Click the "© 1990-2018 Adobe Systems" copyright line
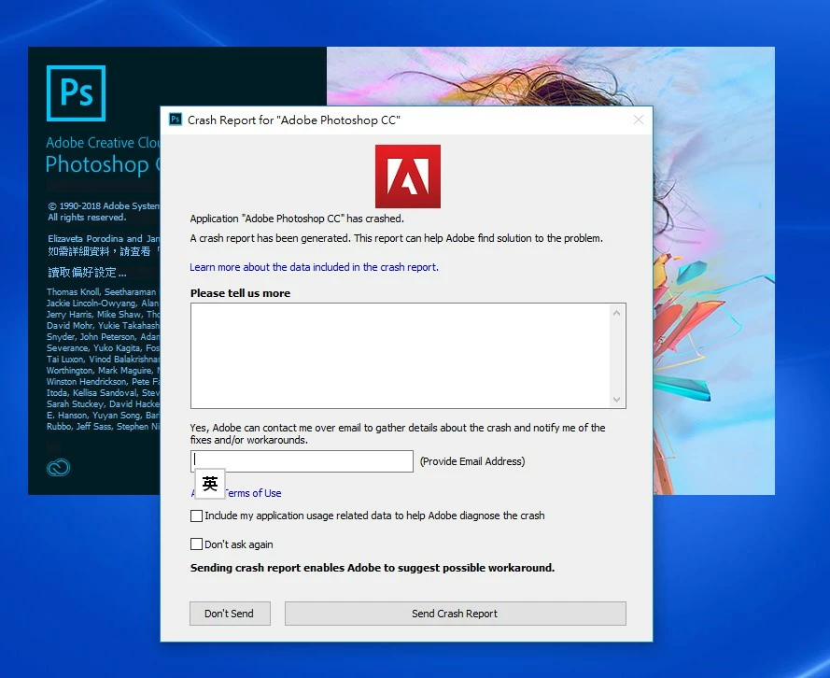 104,205
